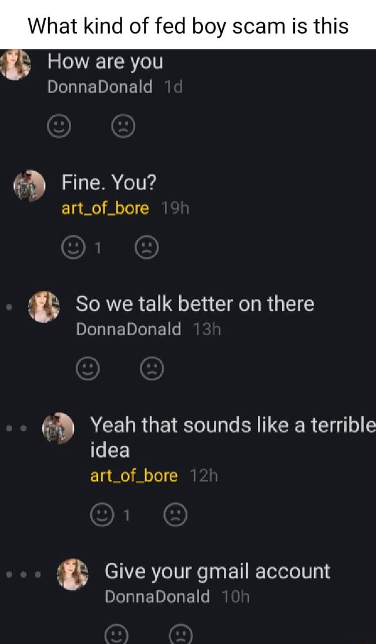Click sad face under "So we talk better"
The height and width of the screenshot is (644, 376).
(x=152, y=369)
